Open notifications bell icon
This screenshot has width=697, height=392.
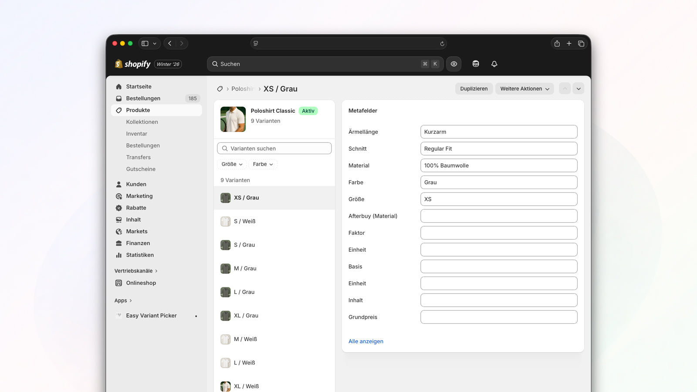pos(494,64)
